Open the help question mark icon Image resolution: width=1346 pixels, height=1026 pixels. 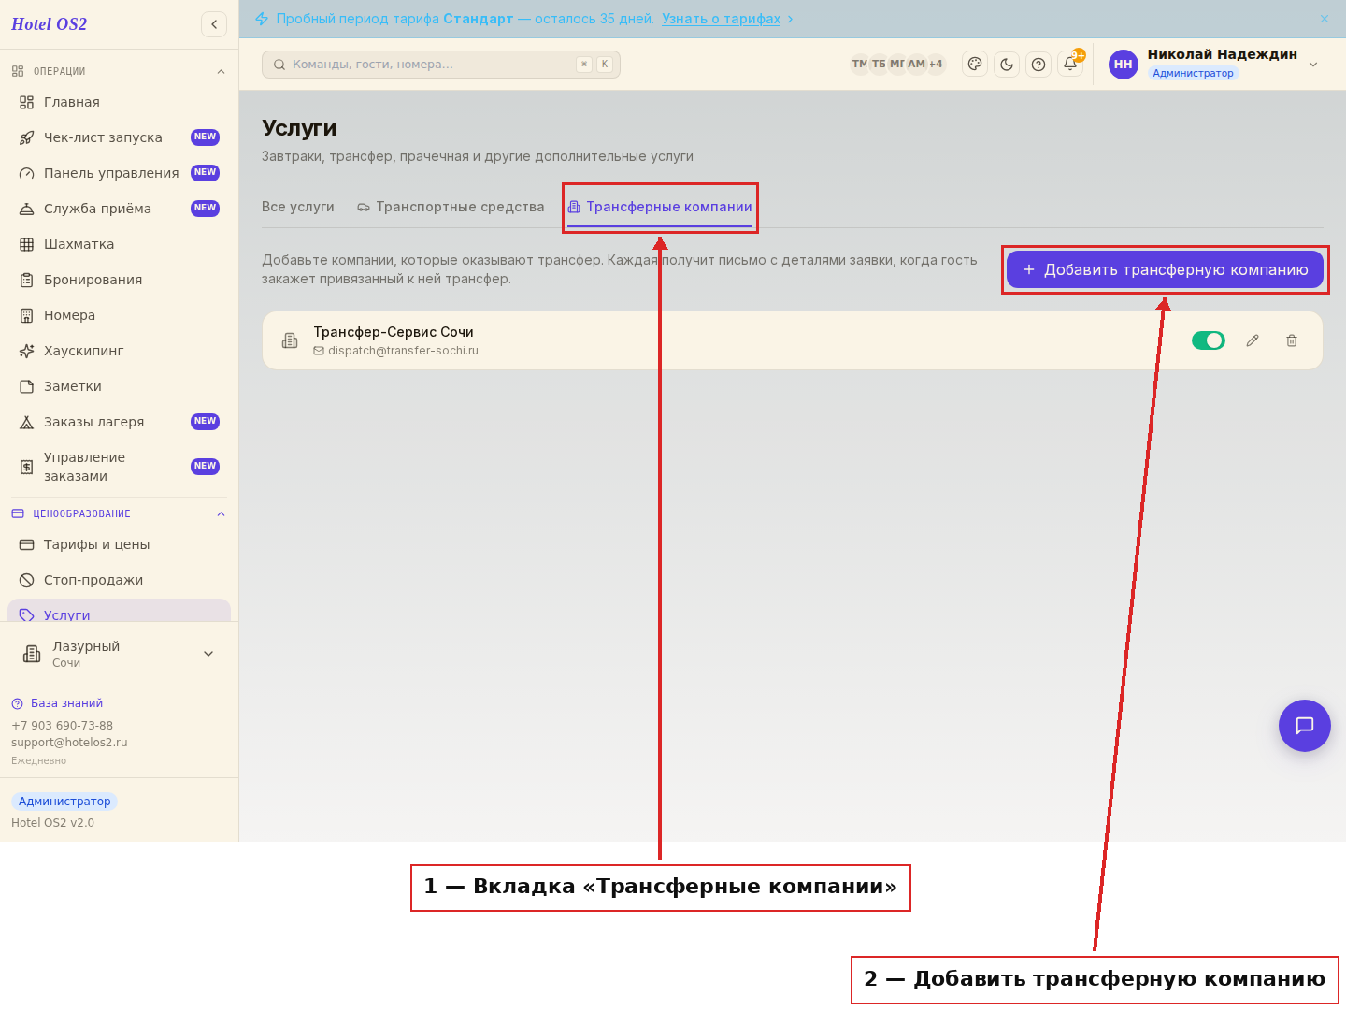tap(1038, 65)
